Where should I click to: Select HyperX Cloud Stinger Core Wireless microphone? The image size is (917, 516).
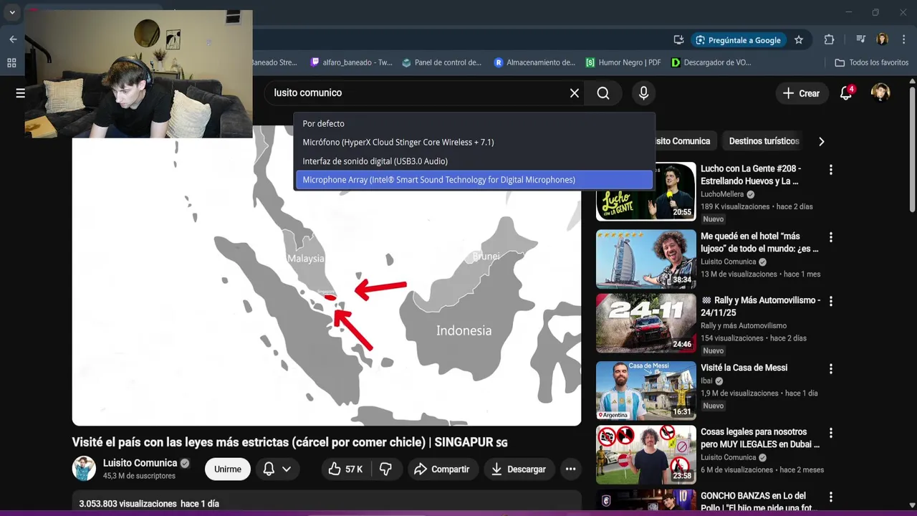pyautogui.click(x=474, y=142)
